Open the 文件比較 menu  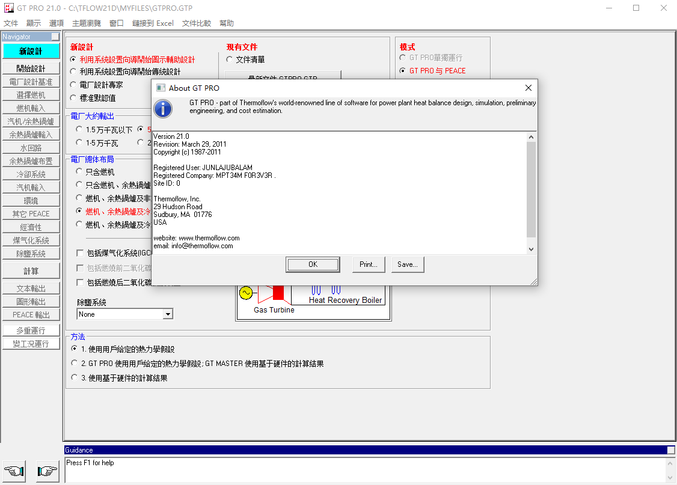pos(197,23)
